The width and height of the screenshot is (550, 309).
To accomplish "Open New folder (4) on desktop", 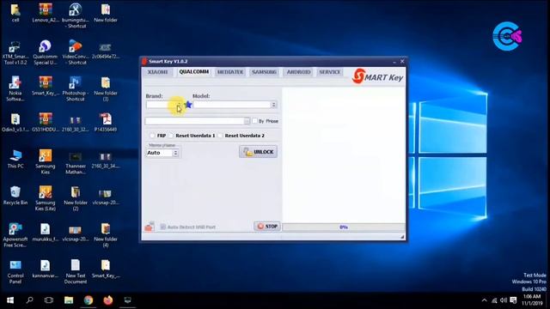I will click(106, 234).
